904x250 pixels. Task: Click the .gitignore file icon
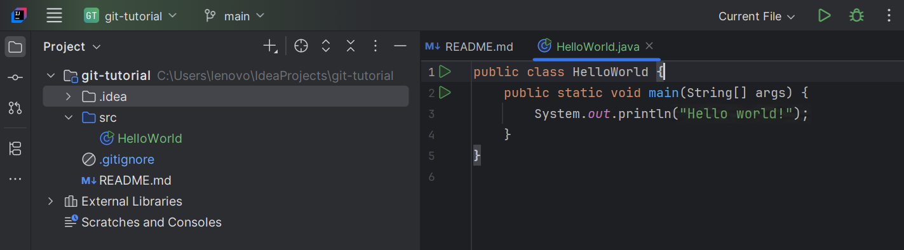(89, 159)
